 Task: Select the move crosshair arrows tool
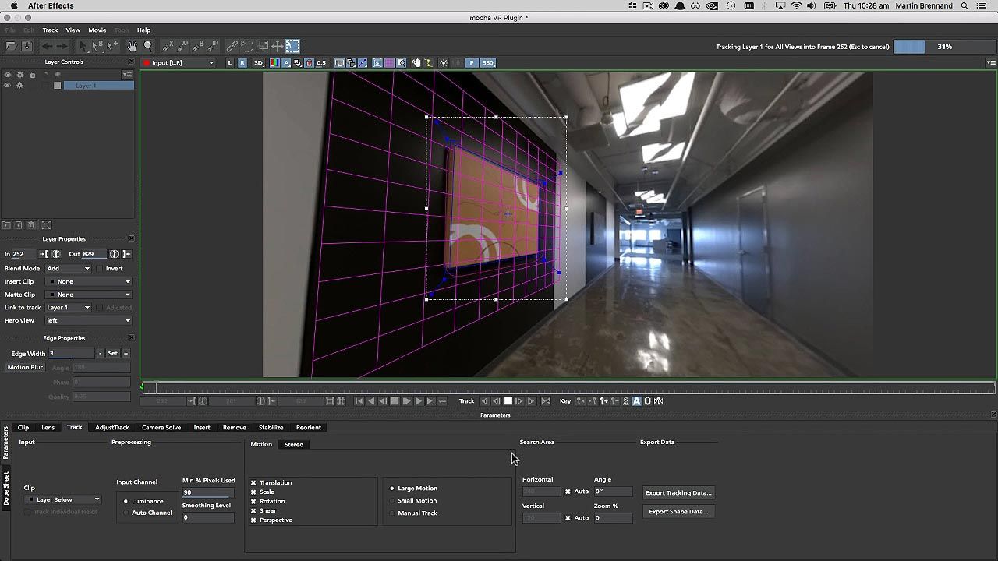pyautogui.click(x=277, y=46)
